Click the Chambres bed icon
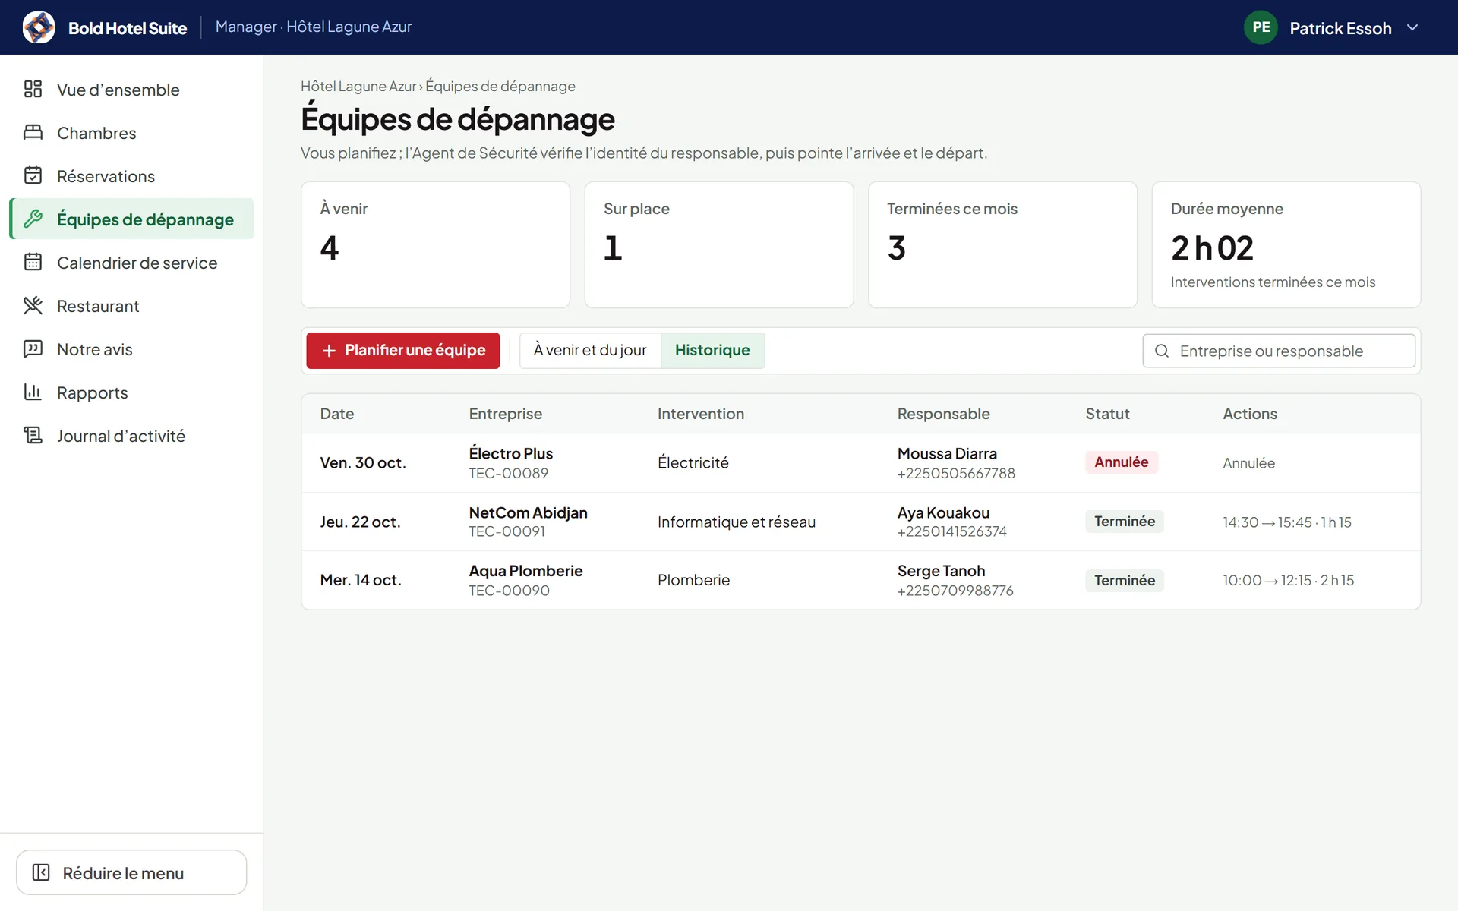The height and width of the screenshot is (911, 1458). (x=33, y=133)
